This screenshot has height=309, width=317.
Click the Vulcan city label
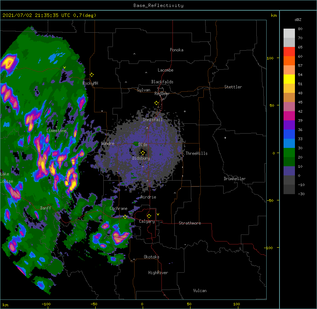pyautogui.click(x=200, y=291)
